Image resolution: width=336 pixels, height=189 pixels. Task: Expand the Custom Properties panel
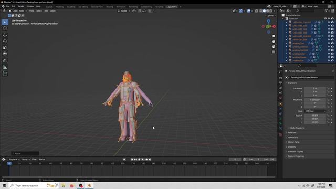pyautogui.click(x=296, y=156)
